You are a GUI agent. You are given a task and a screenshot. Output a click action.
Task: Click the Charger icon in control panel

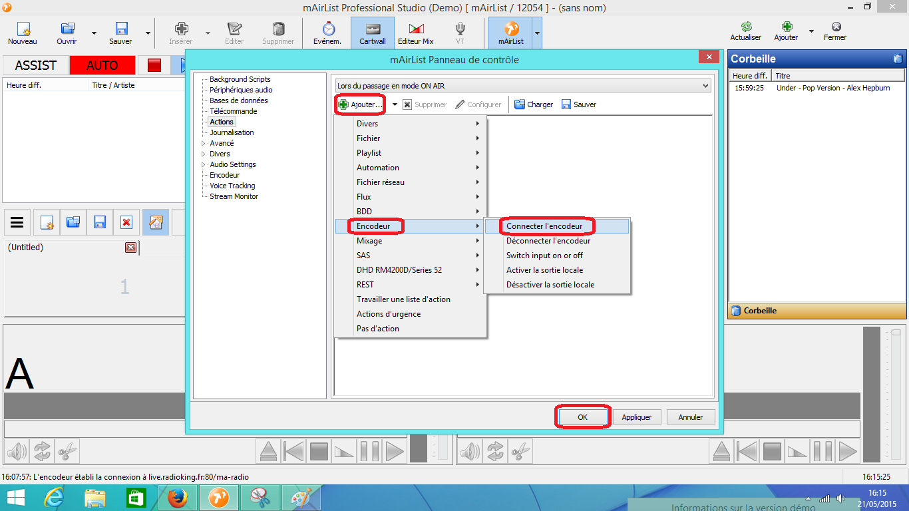click(520, 104)
